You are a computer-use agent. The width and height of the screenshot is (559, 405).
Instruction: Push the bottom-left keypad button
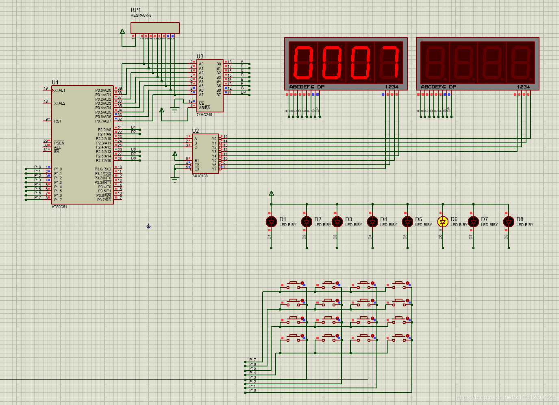pyautogui.click(x=294, y=338)
